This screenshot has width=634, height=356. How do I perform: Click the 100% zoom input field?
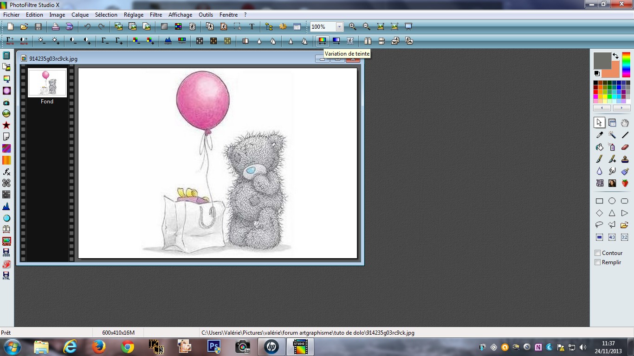(323, 27)
